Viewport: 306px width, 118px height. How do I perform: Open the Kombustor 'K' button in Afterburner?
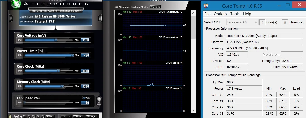pyautogui.click(x=11, y=18)
